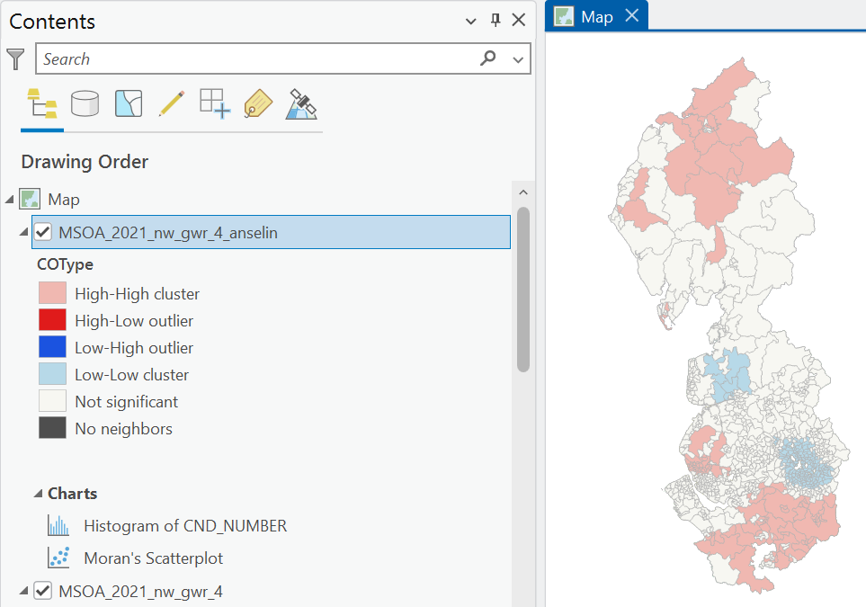This screenshot has width=866, height=607.
Task: Open List By Labeling tag icon
Action: (x=258, y=103)
